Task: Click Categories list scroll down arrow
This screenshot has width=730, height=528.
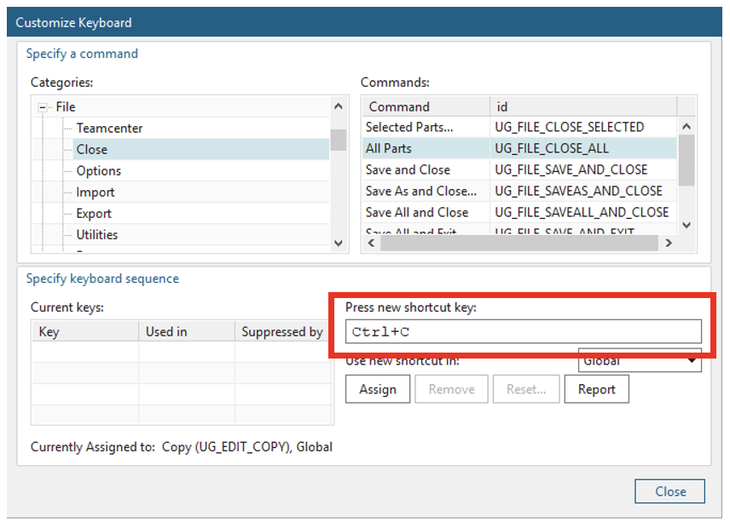Action: click(339, 243)
